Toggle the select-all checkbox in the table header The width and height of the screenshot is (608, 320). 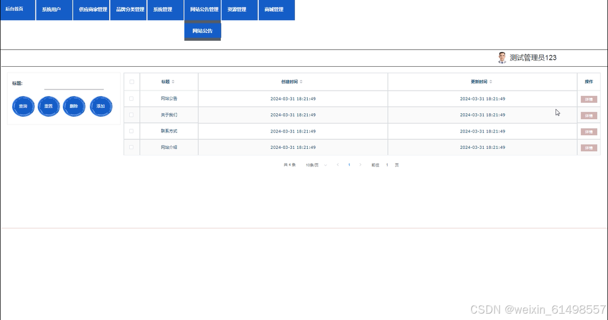click(x=132, y=82)
